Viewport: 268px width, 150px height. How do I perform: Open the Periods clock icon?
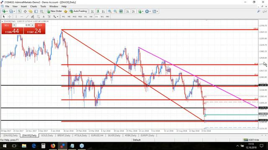147,11
